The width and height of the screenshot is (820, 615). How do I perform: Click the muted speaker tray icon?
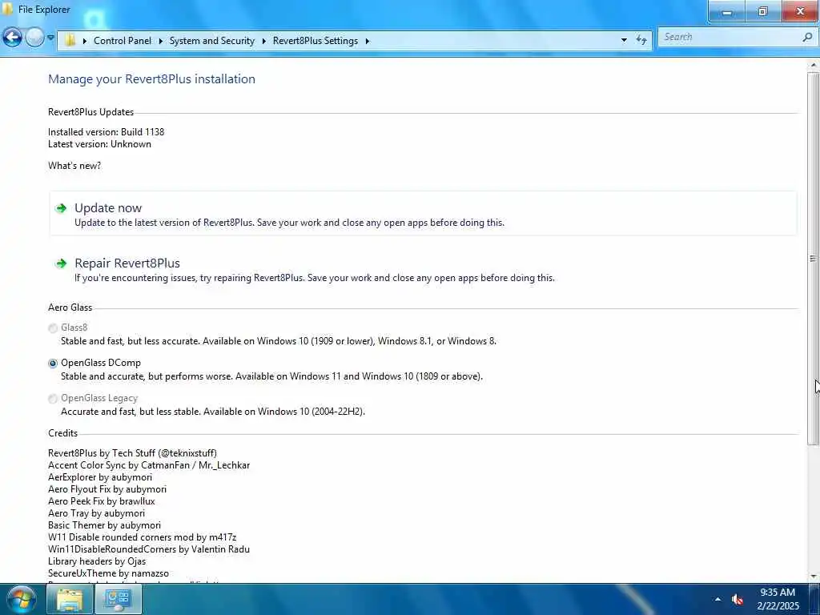[738, 599]
